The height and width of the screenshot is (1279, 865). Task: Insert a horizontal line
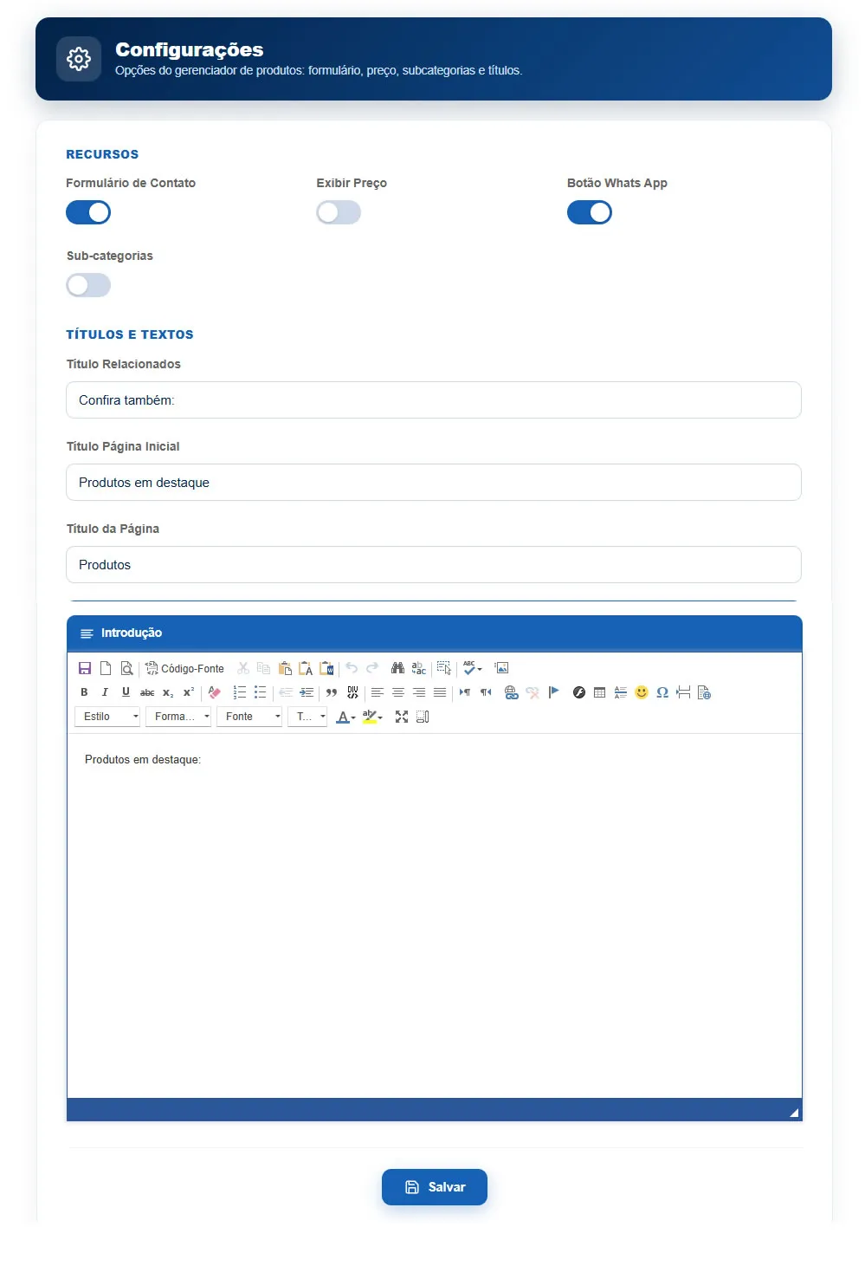[621, 692]
